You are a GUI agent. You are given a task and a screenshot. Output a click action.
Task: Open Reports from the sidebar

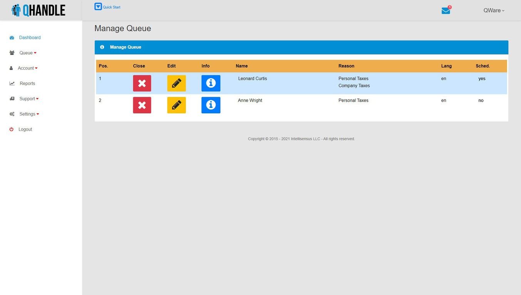27,83
